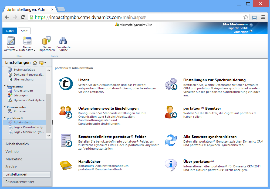Open the Datei ribbon tab
The image size is (270, 189).
10,31
